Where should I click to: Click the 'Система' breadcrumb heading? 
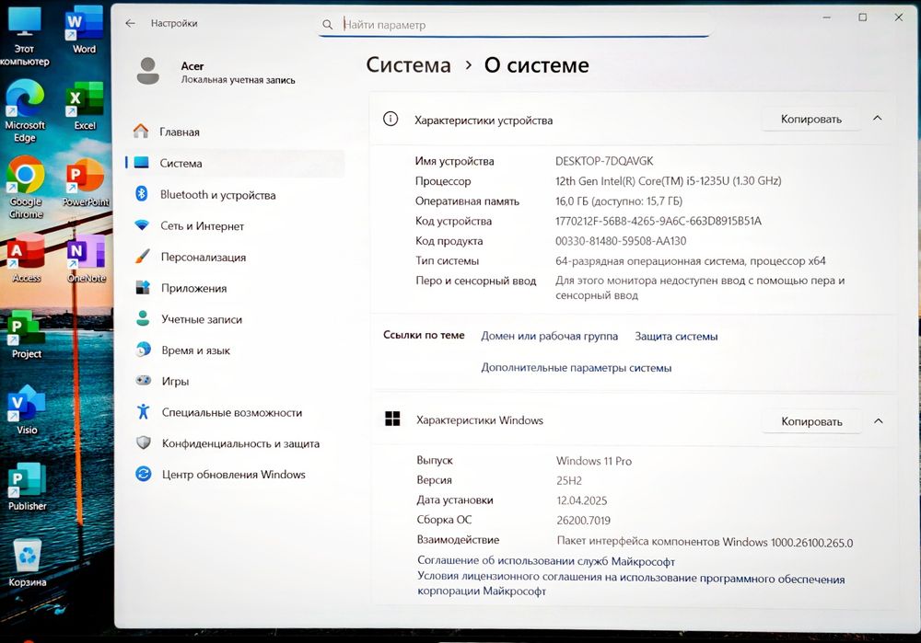[x=409, y=64]
